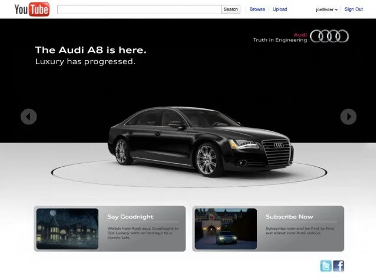
Task: Click the 'Truth in Engineering' tagline
Action: [x=280, y=40]
